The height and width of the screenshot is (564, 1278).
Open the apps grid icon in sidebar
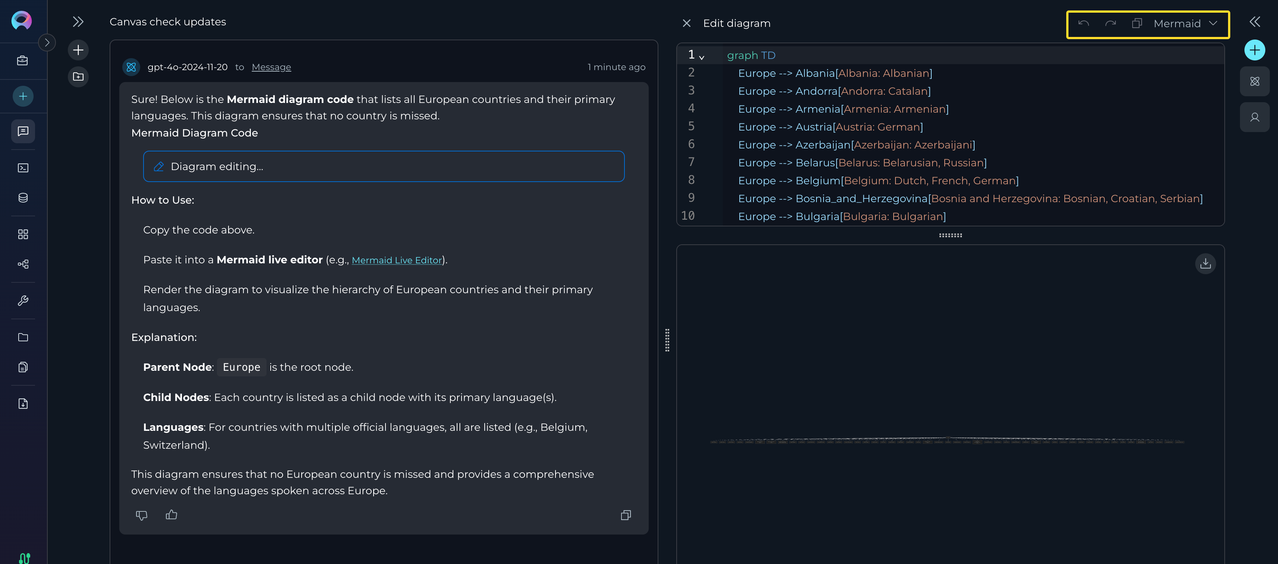[23, 234]
